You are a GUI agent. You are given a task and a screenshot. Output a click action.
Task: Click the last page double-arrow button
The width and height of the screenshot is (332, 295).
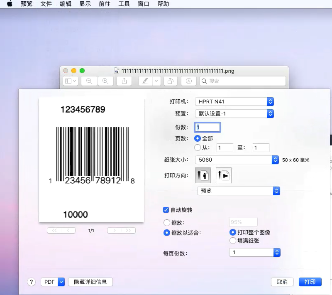coord(128,230)
